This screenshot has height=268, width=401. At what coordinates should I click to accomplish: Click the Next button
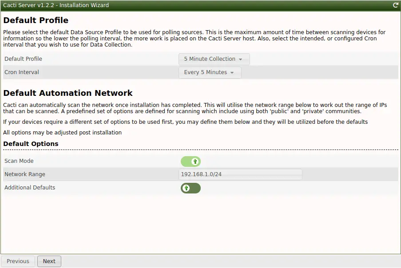point(49,261)
